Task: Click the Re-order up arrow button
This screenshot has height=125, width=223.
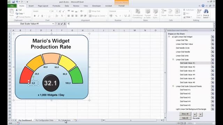Action: point(195,114)
